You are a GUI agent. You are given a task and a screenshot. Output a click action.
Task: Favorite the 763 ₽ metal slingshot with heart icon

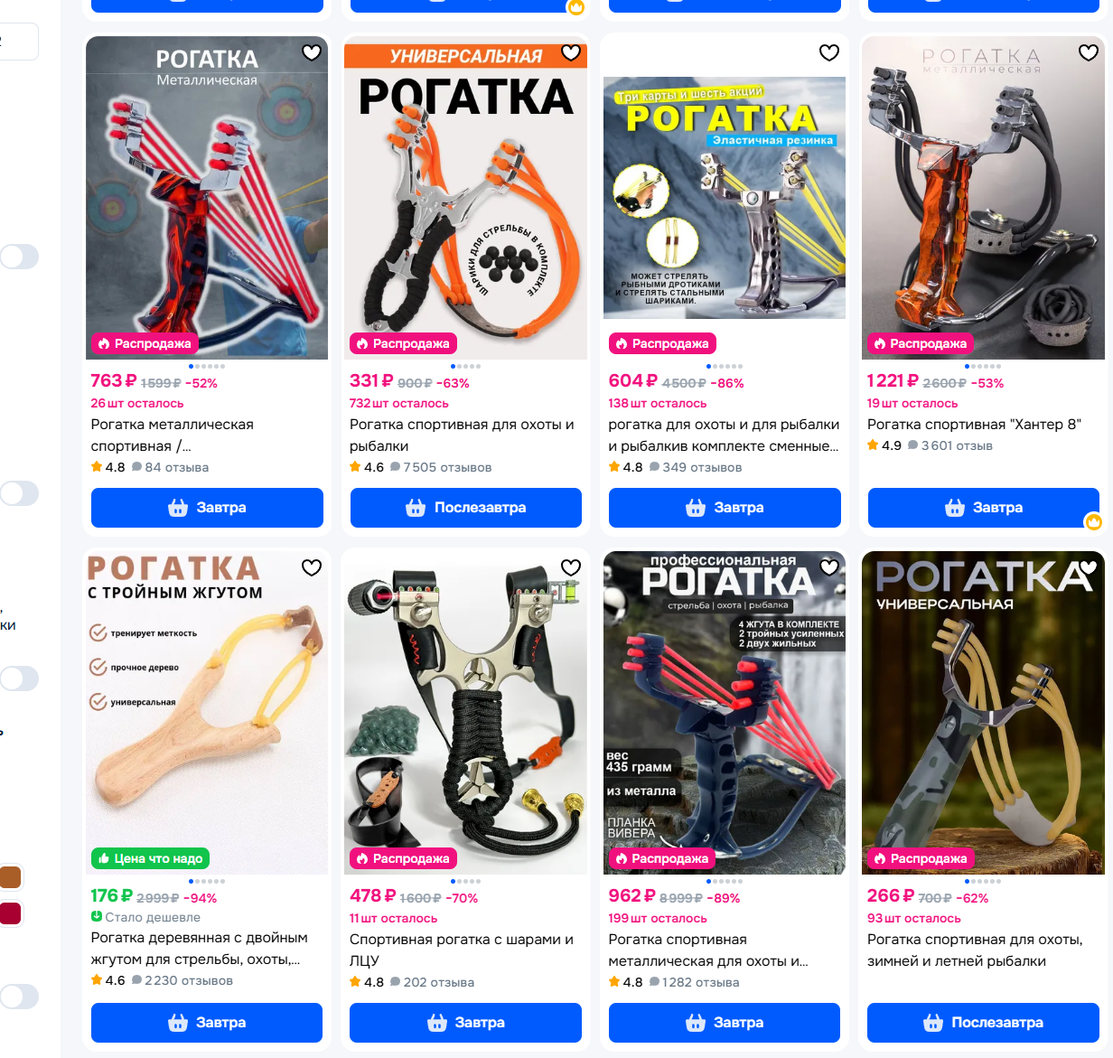pos(312,52)
